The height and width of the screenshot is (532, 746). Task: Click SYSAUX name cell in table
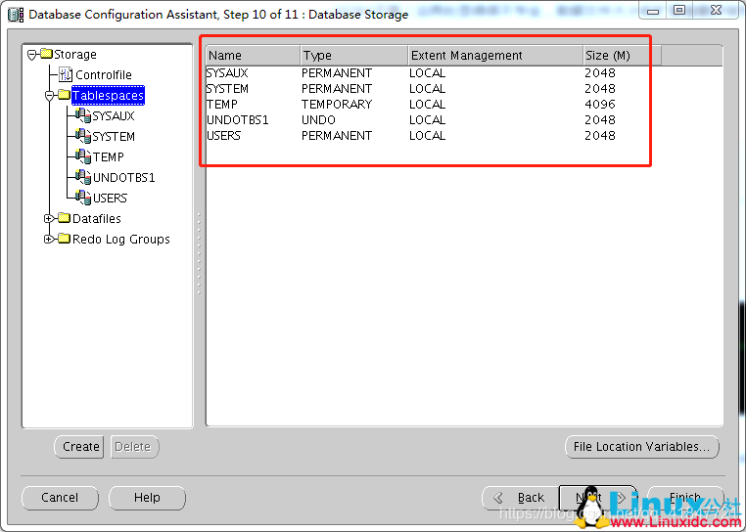227,73
